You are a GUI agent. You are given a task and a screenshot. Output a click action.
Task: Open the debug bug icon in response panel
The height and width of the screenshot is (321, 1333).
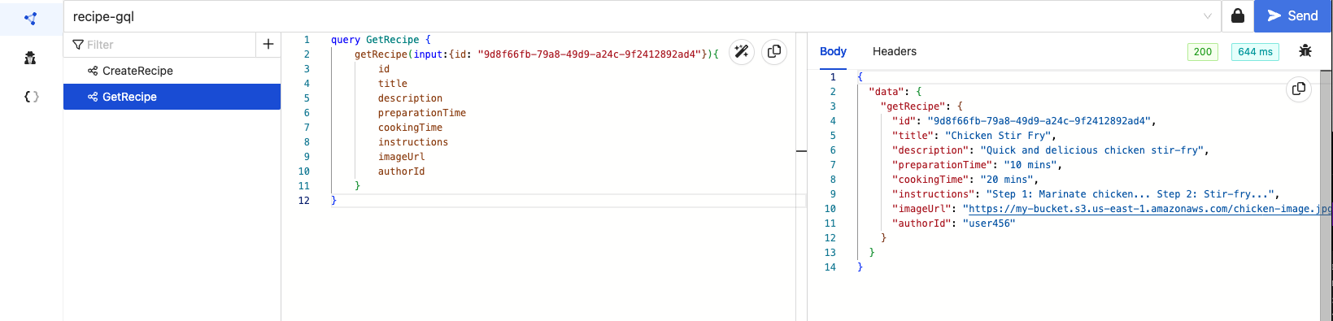click(x=1305, y=51)
